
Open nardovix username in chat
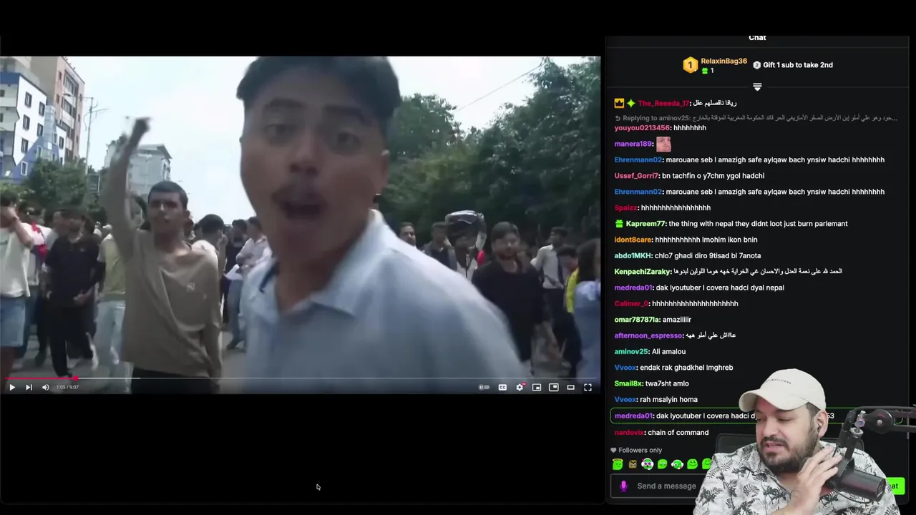coord(629,433)
